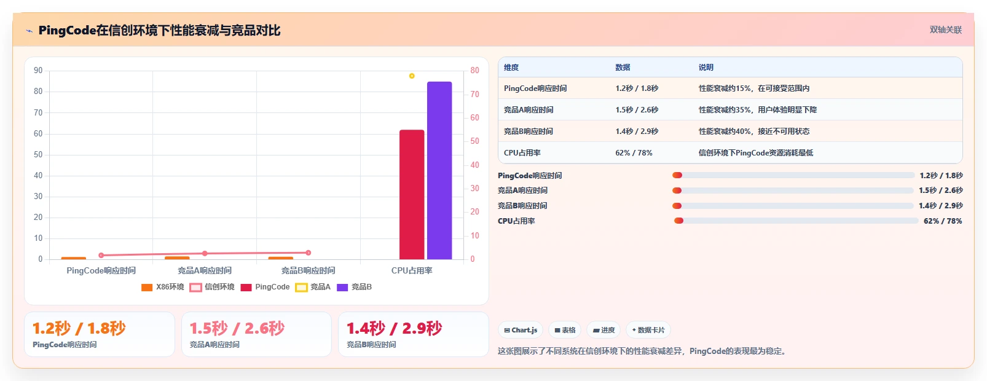Image resolution: width=987 pixels, height=381 pixels.
Task: Open the pink 1.5秒 / 2.6秒 data card
Action: click(x=256, y=334)
